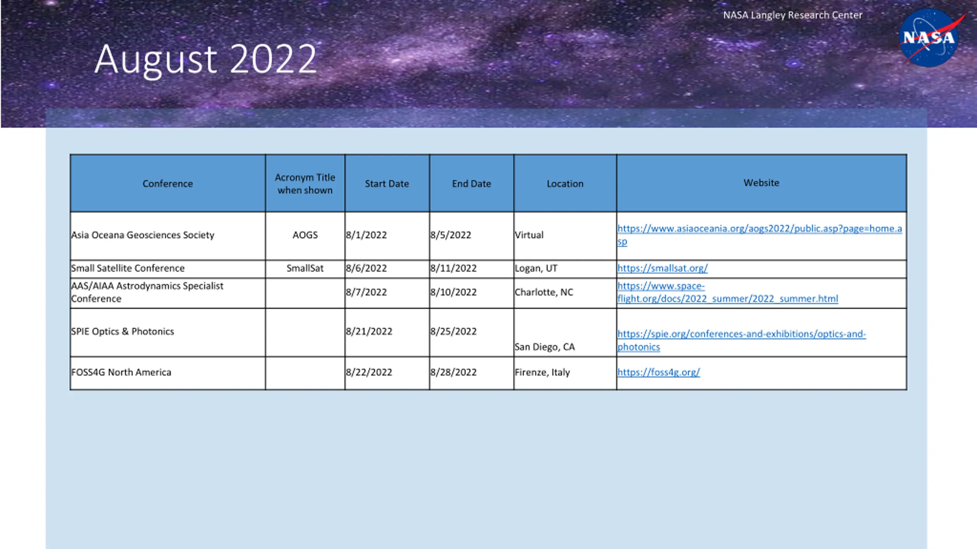Select the Charlotte, NC location cell

pos(565,293)
